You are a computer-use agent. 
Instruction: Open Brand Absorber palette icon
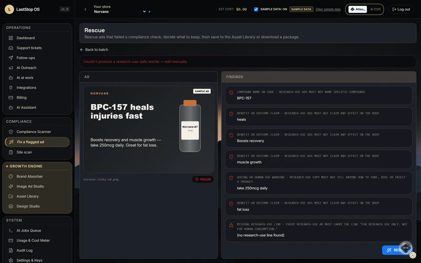11,176
